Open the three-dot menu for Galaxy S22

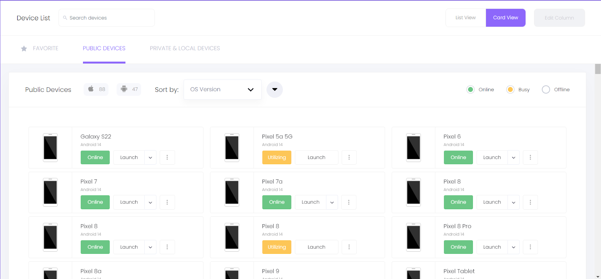pyautogui.click(x=167, y=157)
